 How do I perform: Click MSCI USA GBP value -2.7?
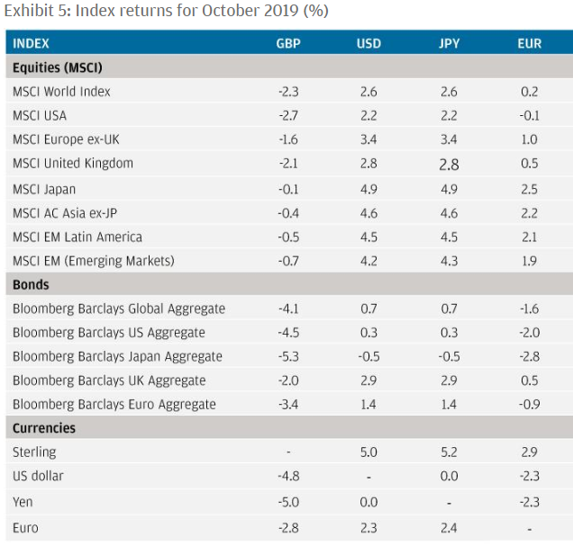point(288,116)
